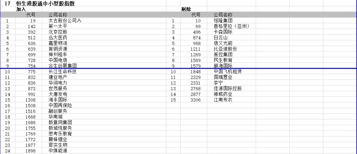The width and height of the screenshot is (357, 154).
Task: Select the cell 赣锋锂业
Action: click(58, 140)
